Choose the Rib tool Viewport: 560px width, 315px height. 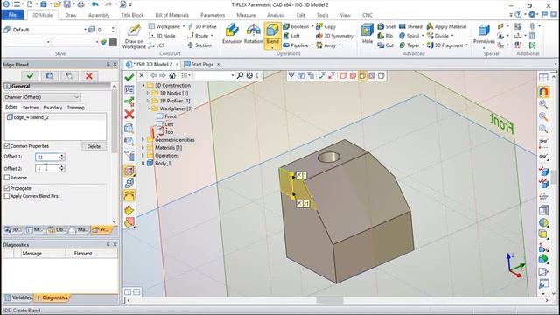385,36
